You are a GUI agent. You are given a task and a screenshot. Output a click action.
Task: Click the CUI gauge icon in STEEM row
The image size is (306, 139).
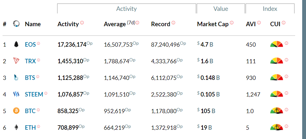pos(277,94)
